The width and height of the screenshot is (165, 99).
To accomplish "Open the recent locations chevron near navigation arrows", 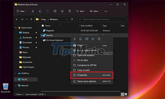I will tap(27, 19).
